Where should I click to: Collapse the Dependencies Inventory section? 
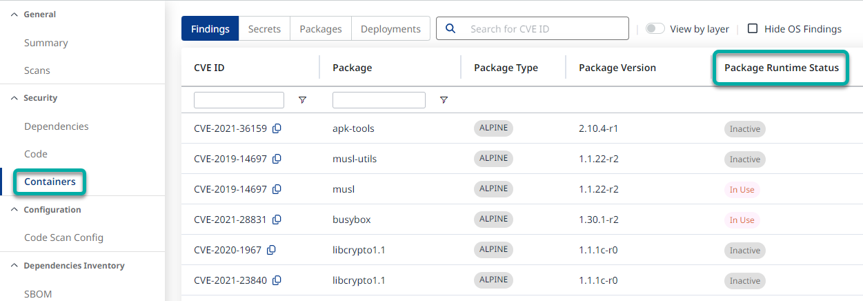pyautogui.click(x=14, y=266)
